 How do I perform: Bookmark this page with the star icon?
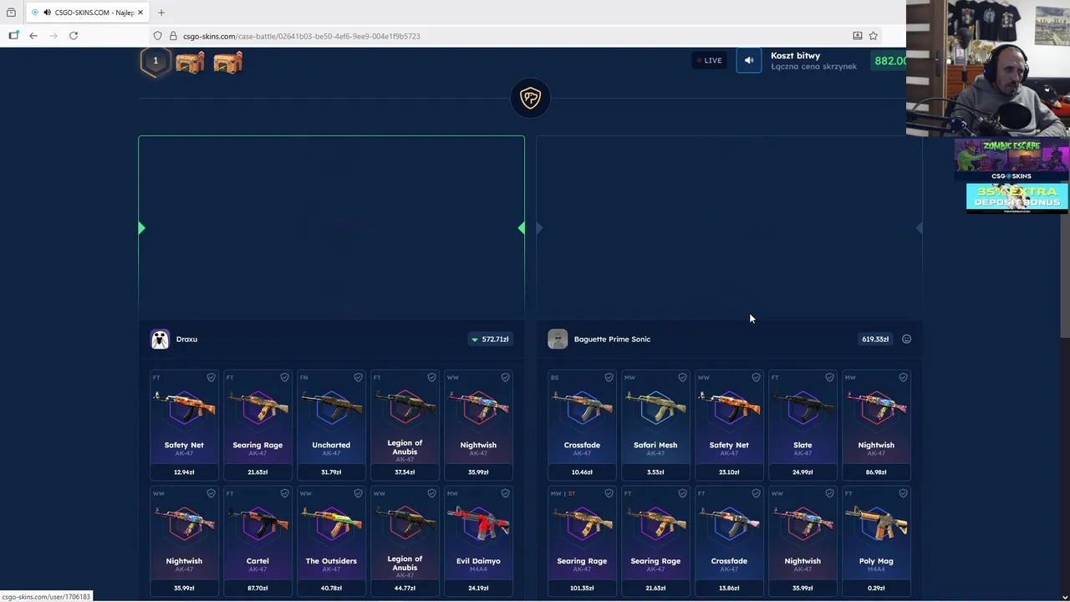click(873, 36)
